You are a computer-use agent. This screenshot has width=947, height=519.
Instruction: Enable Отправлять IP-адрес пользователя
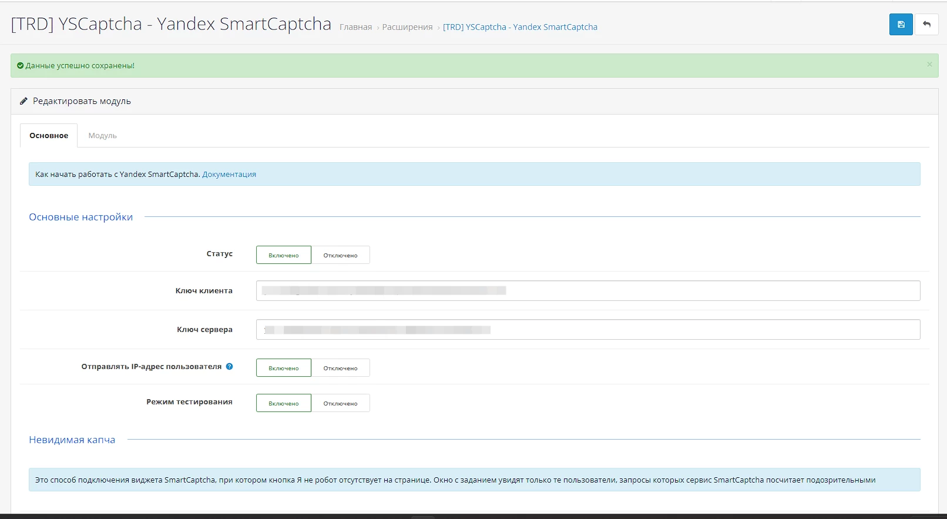pyautogui.click(x=284, y=368)
